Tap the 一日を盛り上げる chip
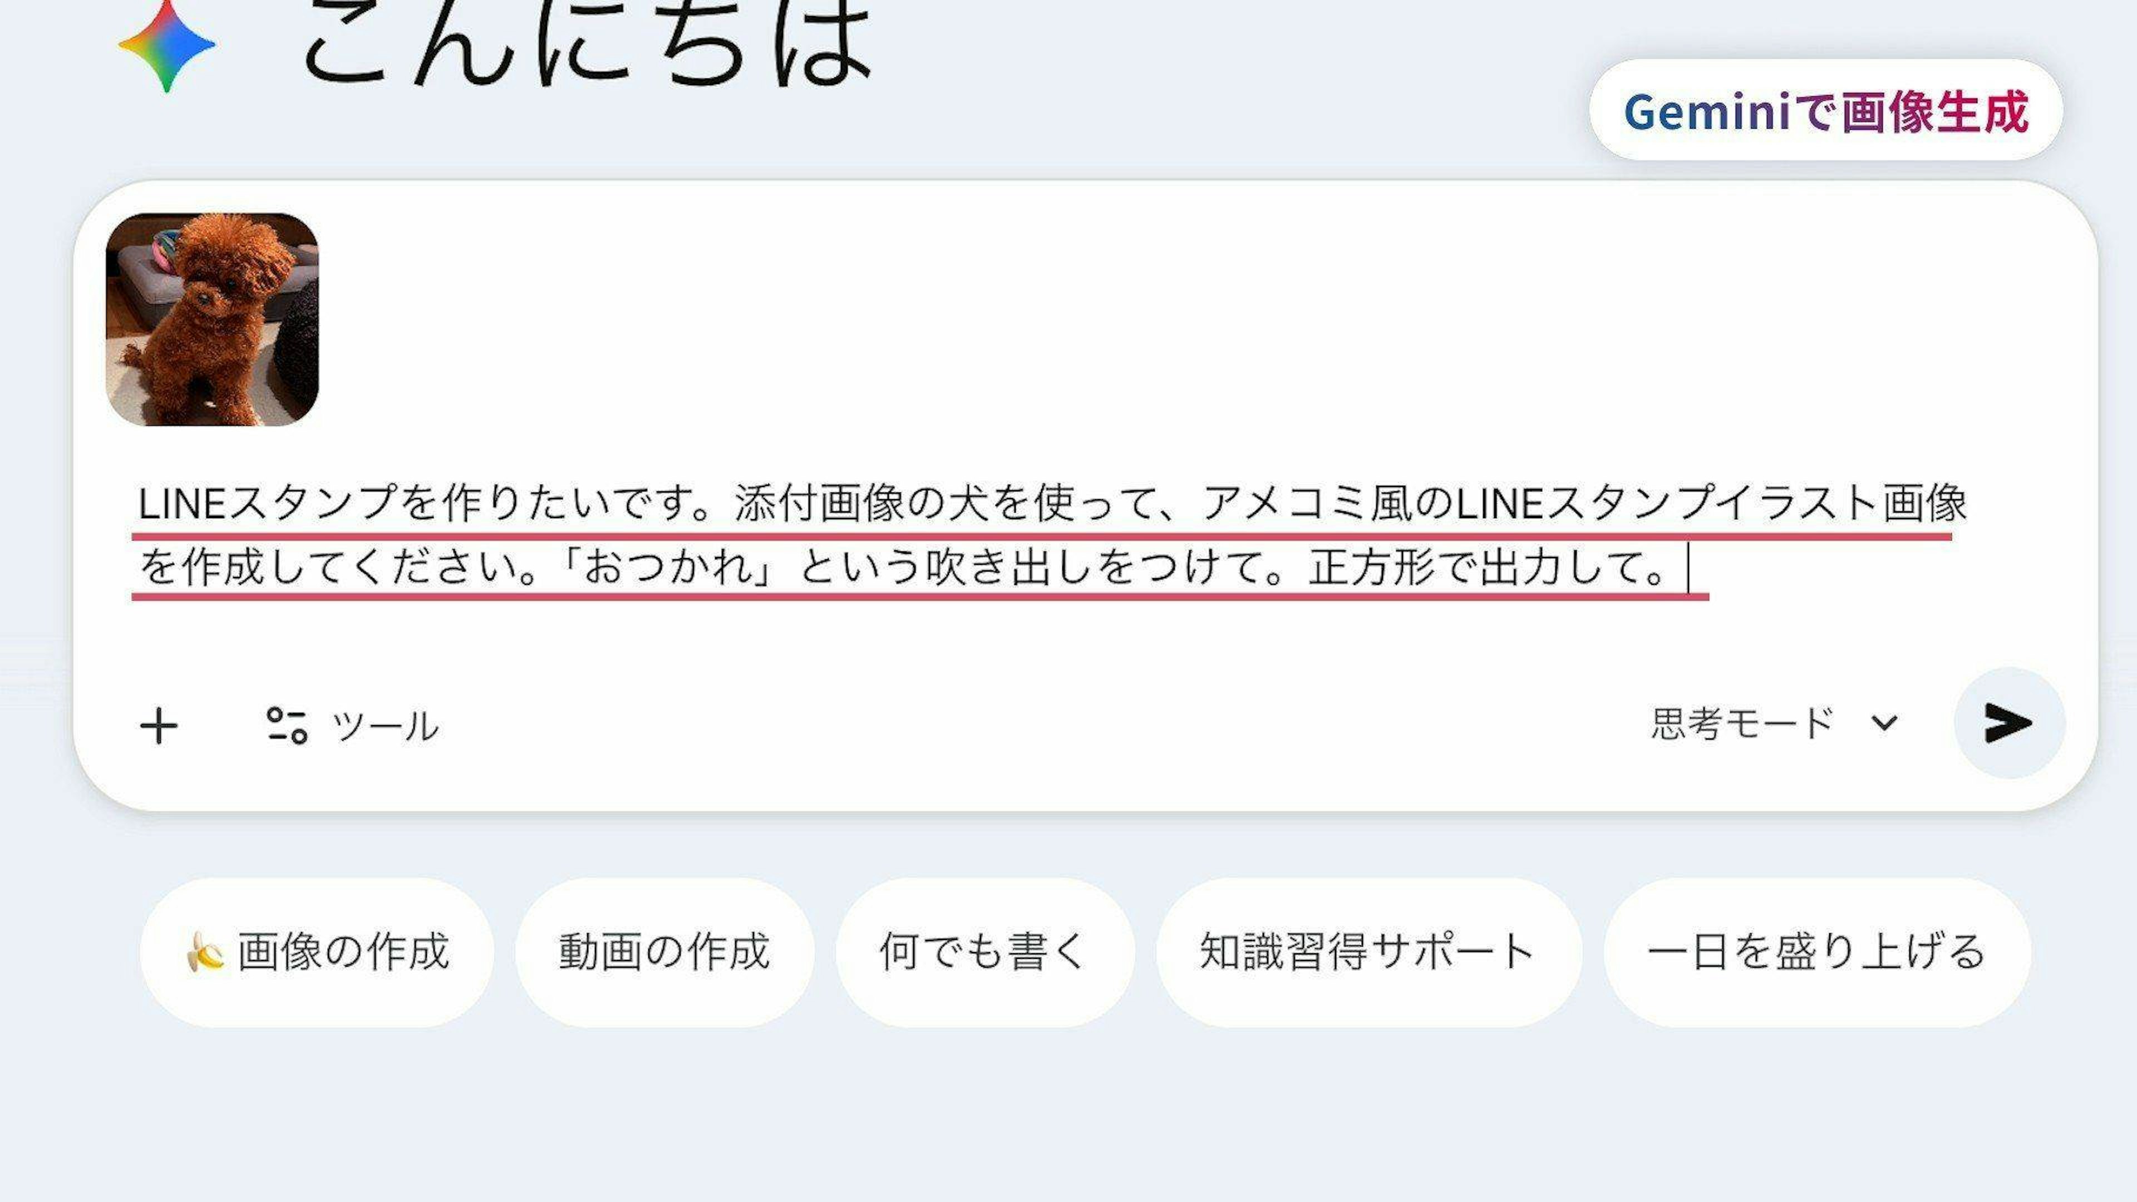Screen dimensions: 2137x1202 (x=1817, y=952)
